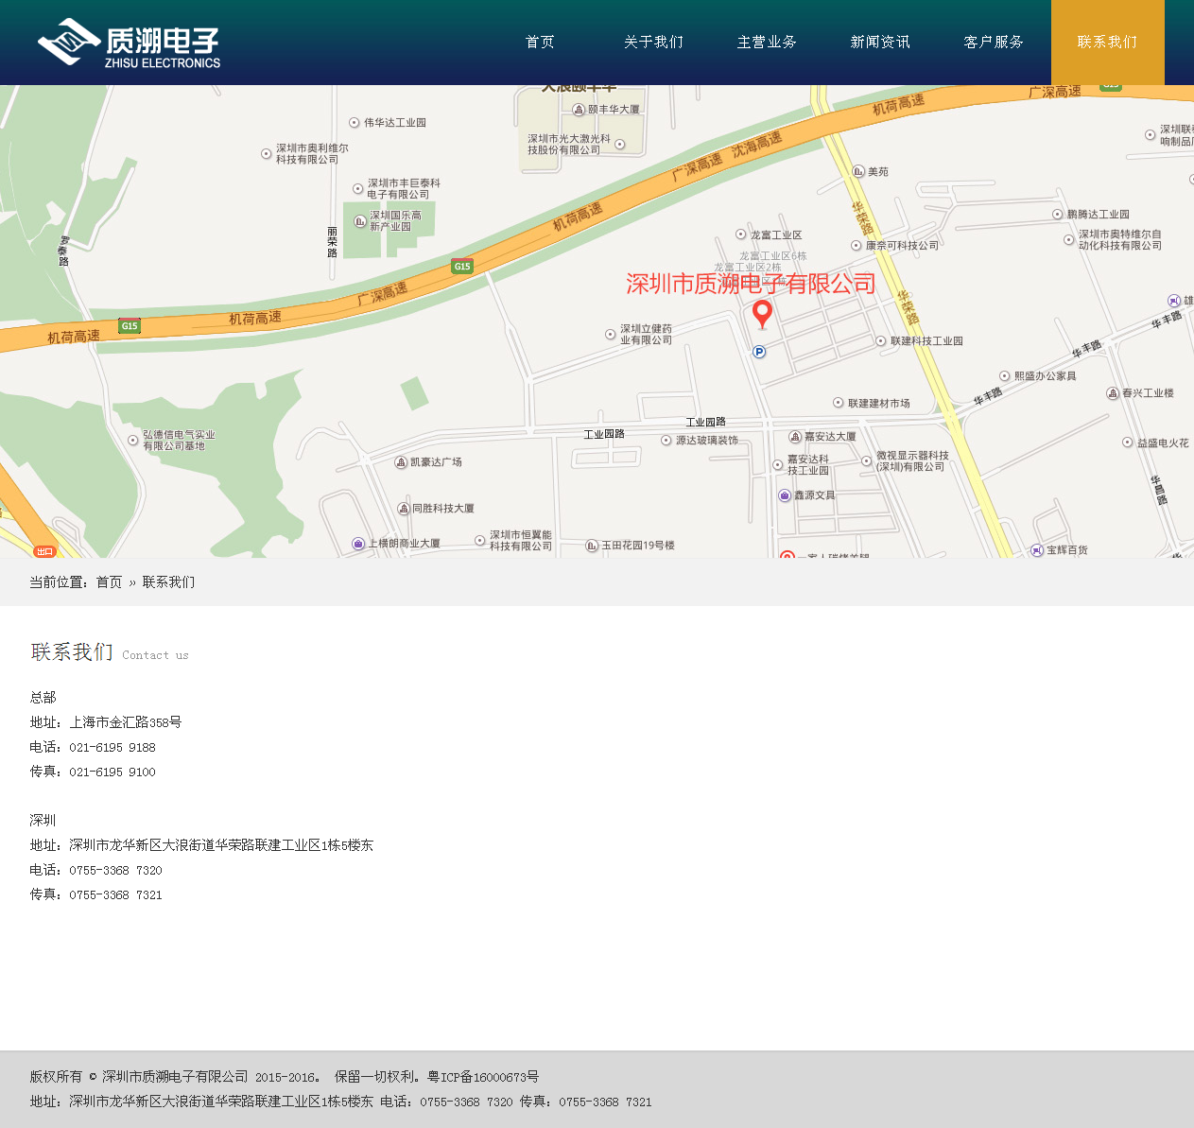The image size is (1194, 1128).
Task: Click the shop icon beside 宝辉百货
Action: [x=1037, y=550]
